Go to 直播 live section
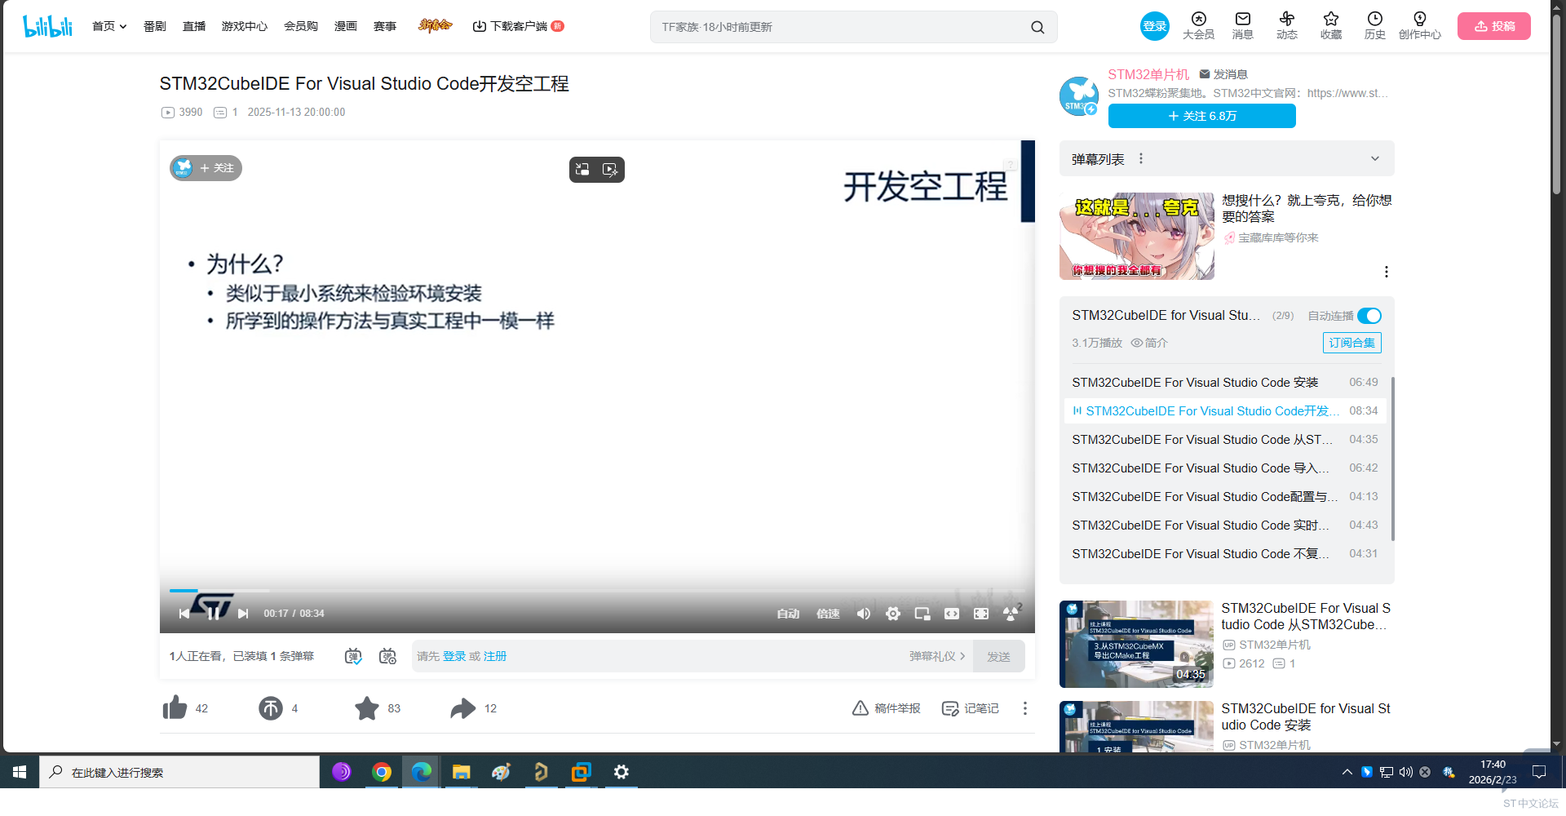 [x=194, y=26]
